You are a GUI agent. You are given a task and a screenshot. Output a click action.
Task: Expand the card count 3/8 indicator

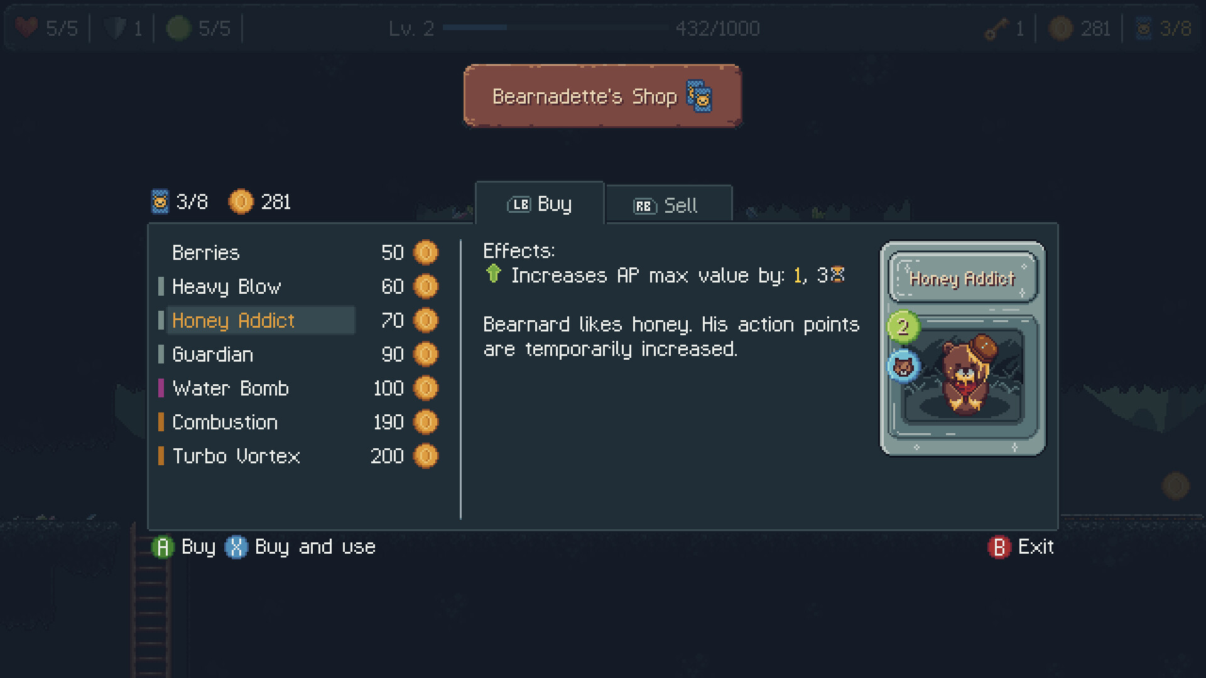[x=178, y=201]
